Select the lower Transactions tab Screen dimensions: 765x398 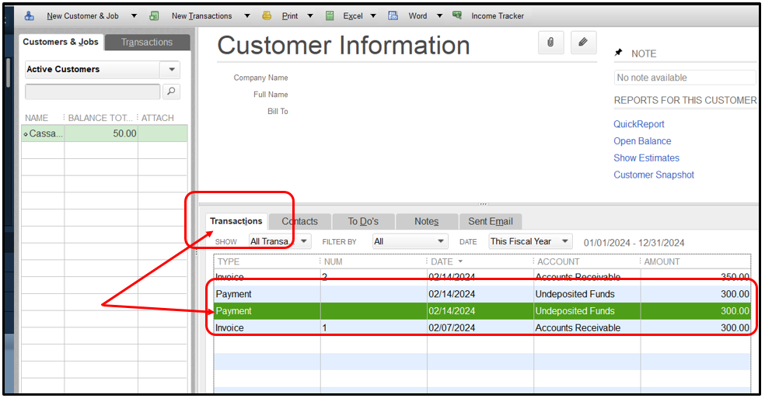[x=236, y=221]
